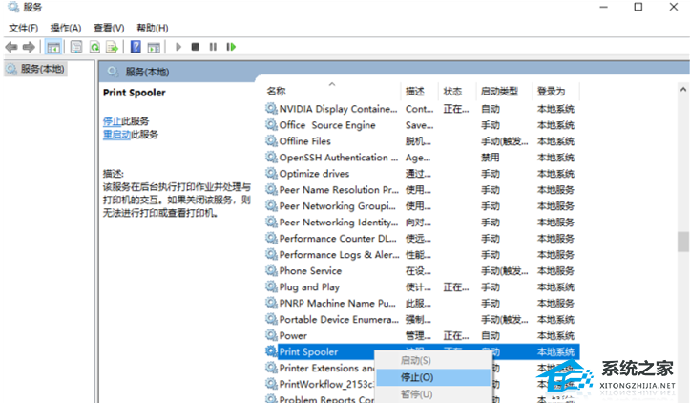Click the 停止 link for Print Spooler

tap(112, 121)
